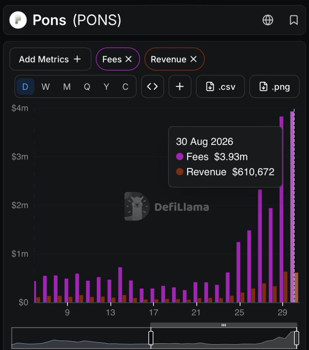Click the 'Revenue $610,672' tooltip value
Viewport: 309px width, 350px height.
[x=225, y=172]
